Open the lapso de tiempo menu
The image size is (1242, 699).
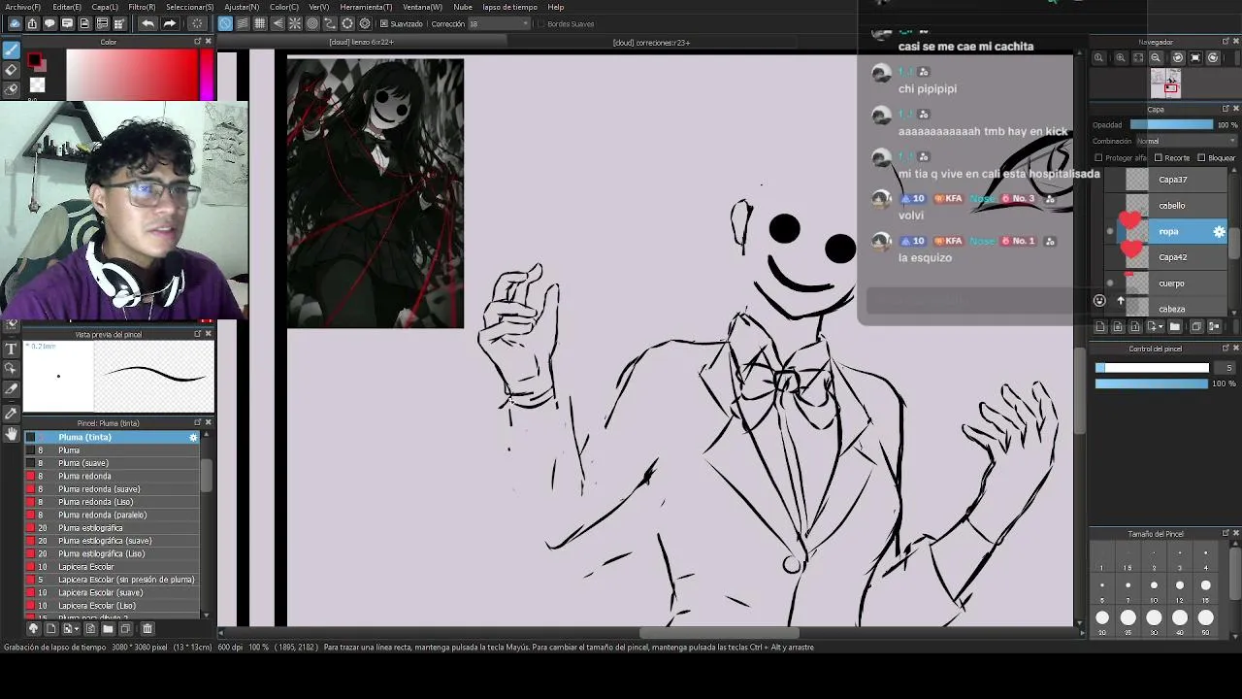[509, 7]
